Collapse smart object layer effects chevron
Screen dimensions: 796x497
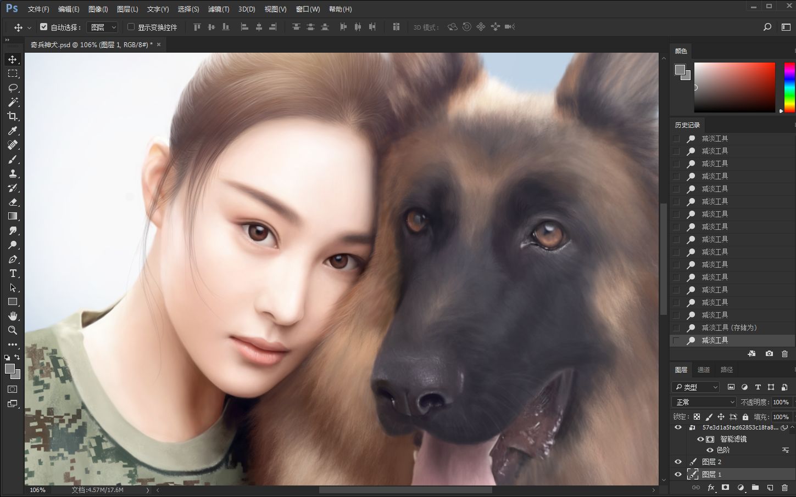792,427
